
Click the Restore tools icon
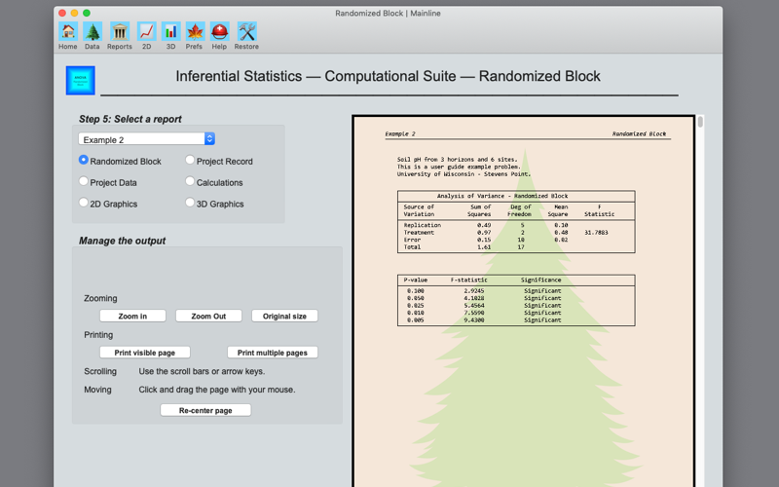click(x=247, y=32)
